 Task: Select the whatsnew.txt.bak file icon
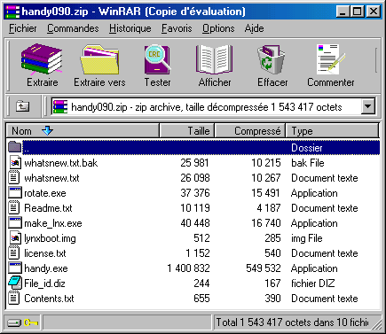point(15,163)
